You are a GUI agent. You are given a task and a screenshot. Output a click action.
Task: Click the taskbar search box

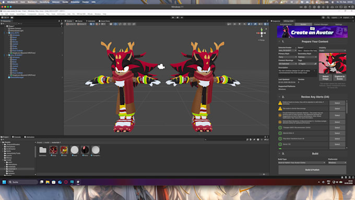(x=23, y=182)
